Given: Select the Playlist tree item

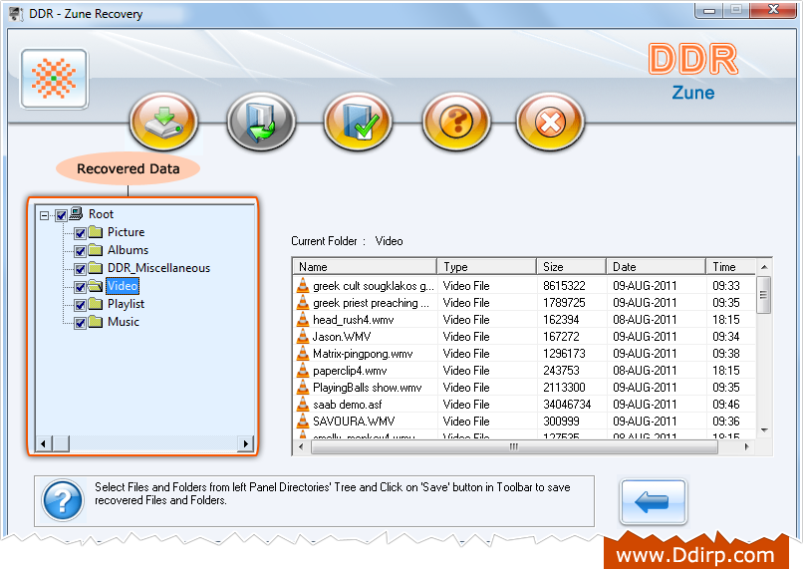Looking at the screenshot, I should (126, 304).
